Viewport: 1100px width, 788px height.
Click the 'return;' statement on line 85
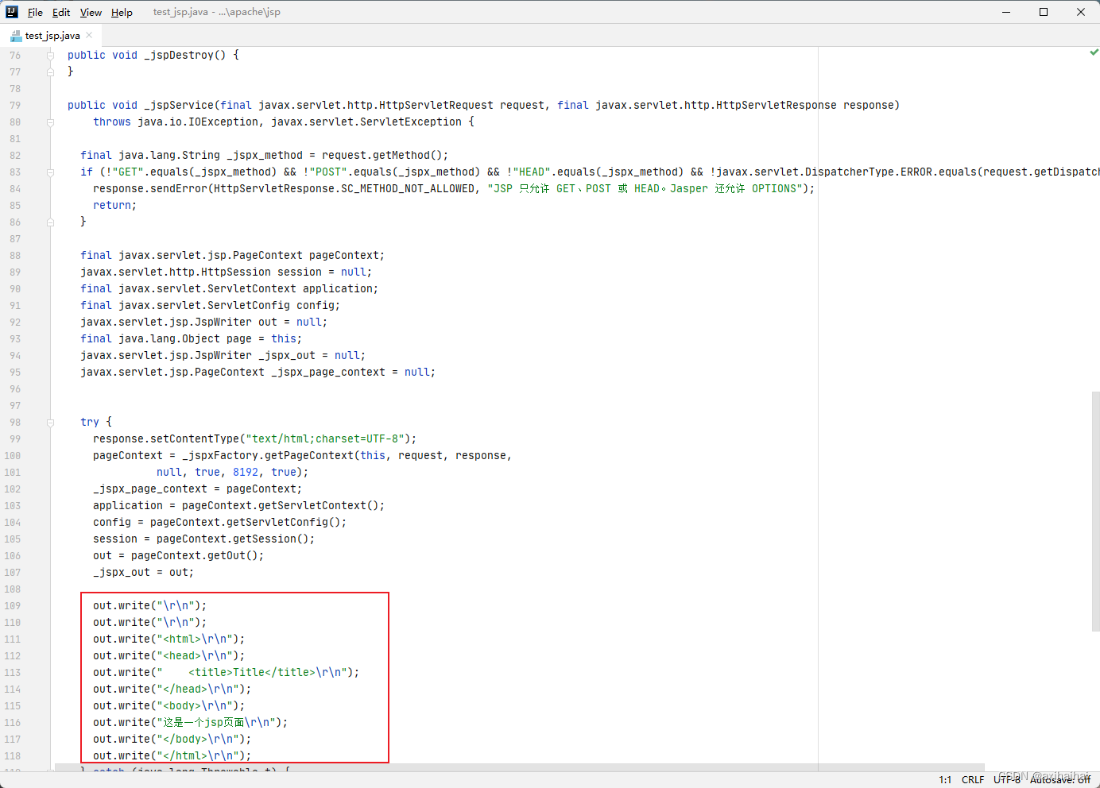114,205
